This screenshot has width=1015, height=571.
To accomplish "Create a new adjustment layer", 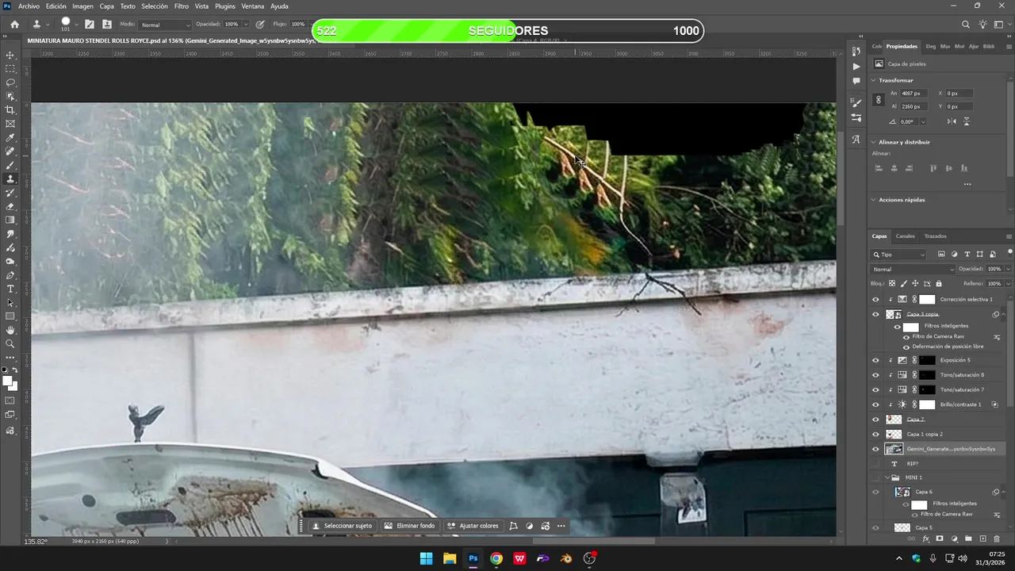I will click(x=954, y=539).
